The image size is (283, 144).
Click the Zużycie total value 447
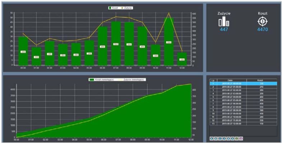(224, 29)
